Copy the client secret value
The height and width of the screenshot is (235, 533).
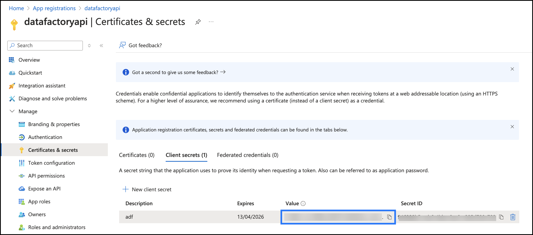[x=389, y=217]
